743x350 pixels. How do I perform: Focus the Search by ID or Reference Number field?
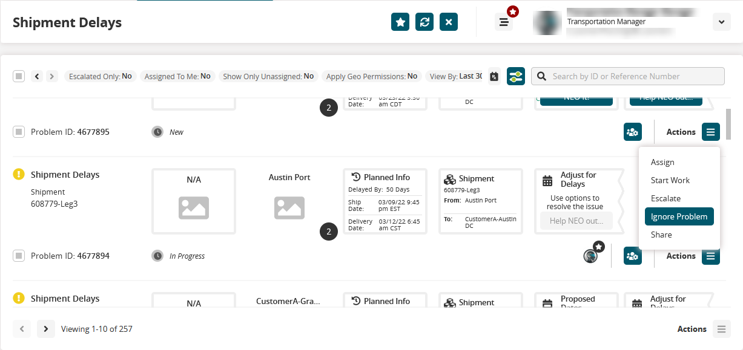(x=628, y=76)
